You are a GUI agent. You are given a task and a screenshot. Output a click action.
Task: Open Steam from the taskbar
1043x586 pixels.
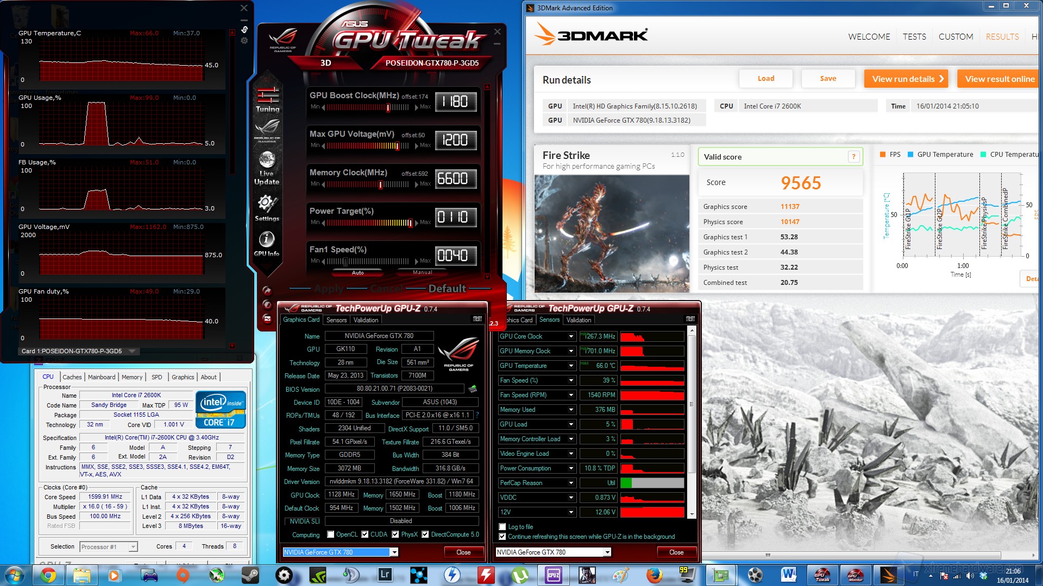tap(250, 575)
